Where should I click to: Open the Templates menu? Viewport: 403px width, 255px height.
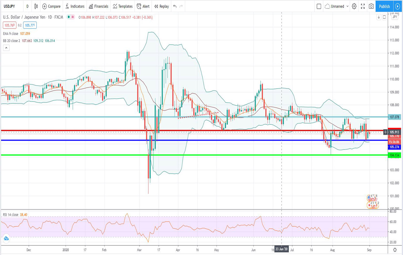pyautogui.click(x=122, y=6)
